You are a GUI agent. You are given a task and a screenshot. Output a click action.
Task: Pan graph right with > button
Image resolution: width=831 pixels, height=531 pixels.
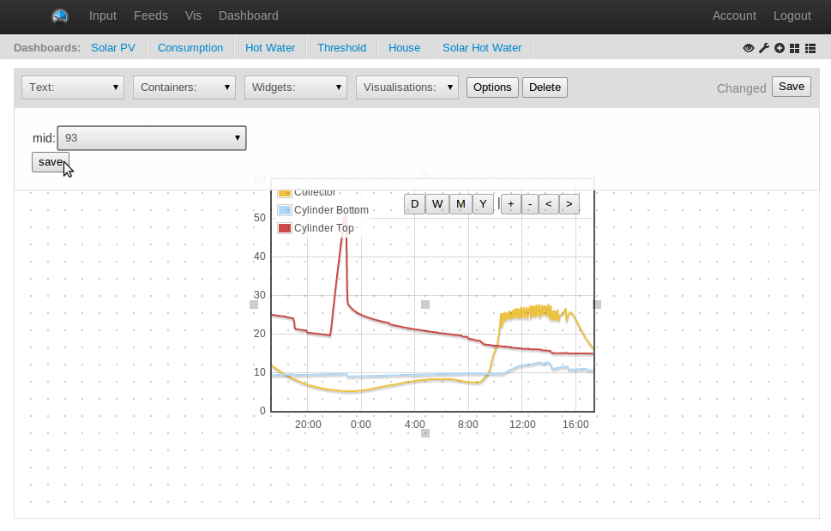tap(569, 204)
